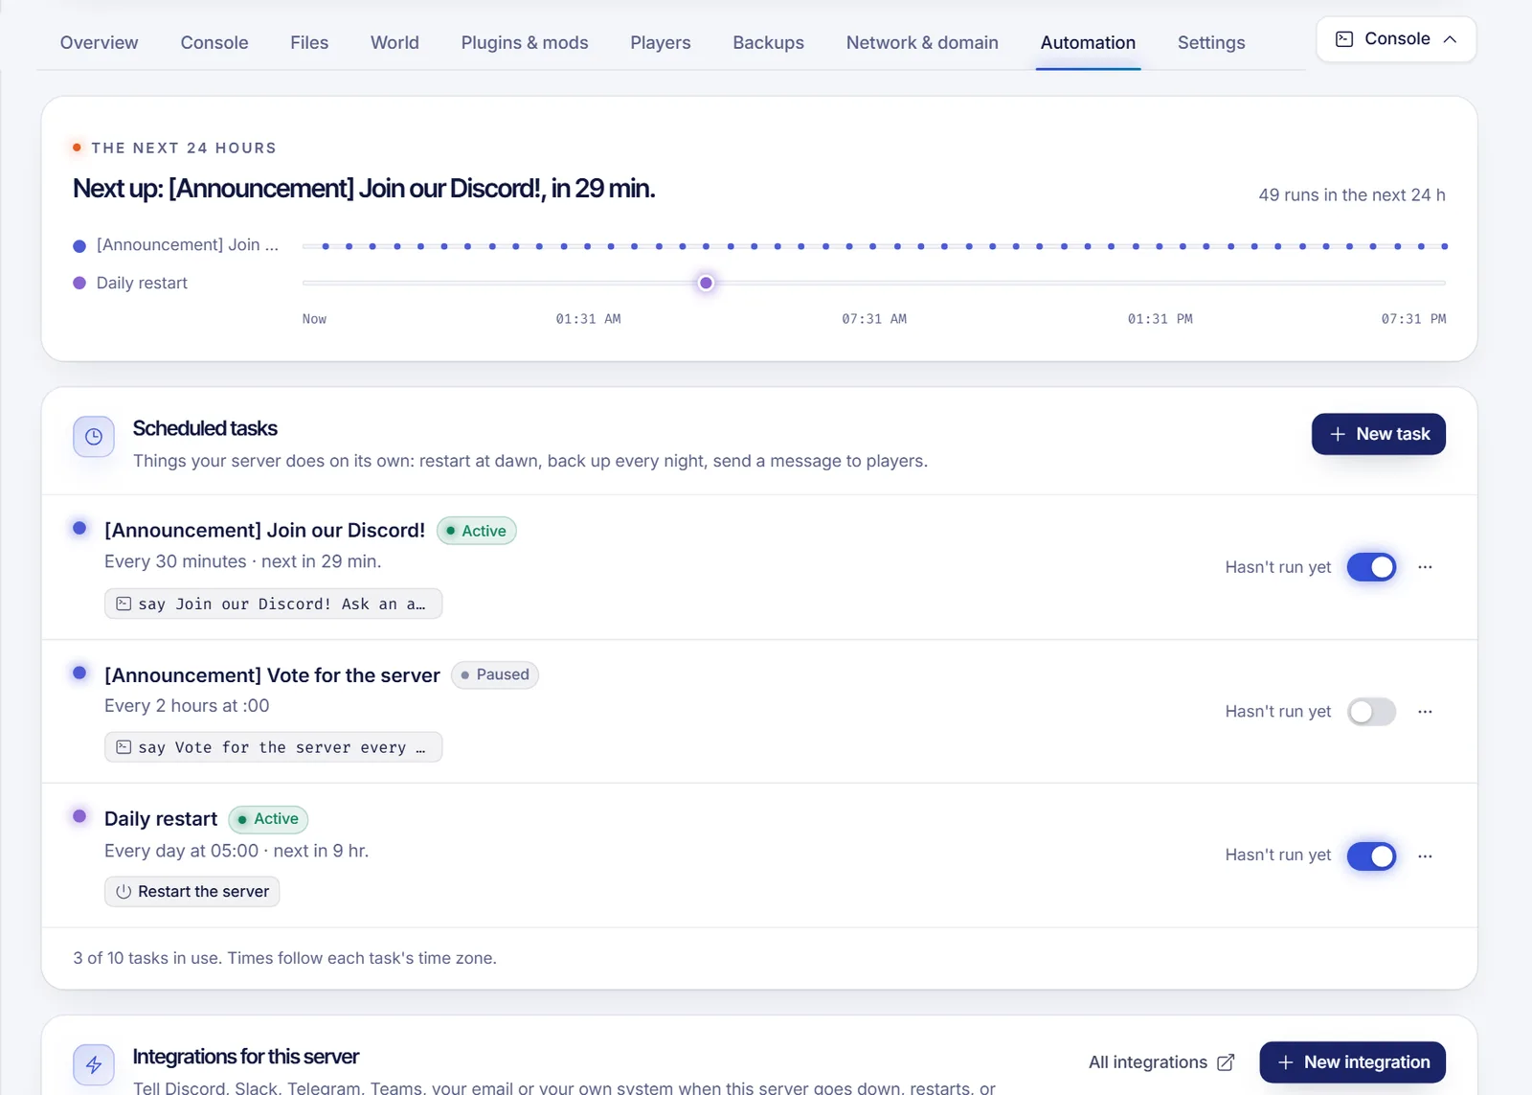This screenshot has height=1095, width=1532.
Task: Click the terminal icon in Join our Discord command
Action: [x=124, y=604]
